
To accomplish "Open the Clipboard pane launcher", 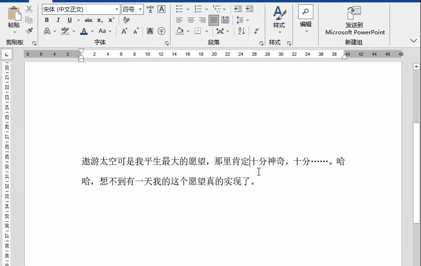I will click(34, 43).
